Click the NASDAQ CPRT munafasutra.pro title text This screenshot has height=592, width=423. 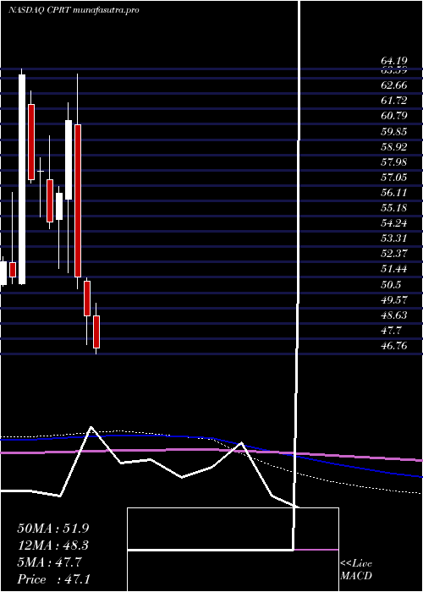pyautogui.click(x=74, y=10)
